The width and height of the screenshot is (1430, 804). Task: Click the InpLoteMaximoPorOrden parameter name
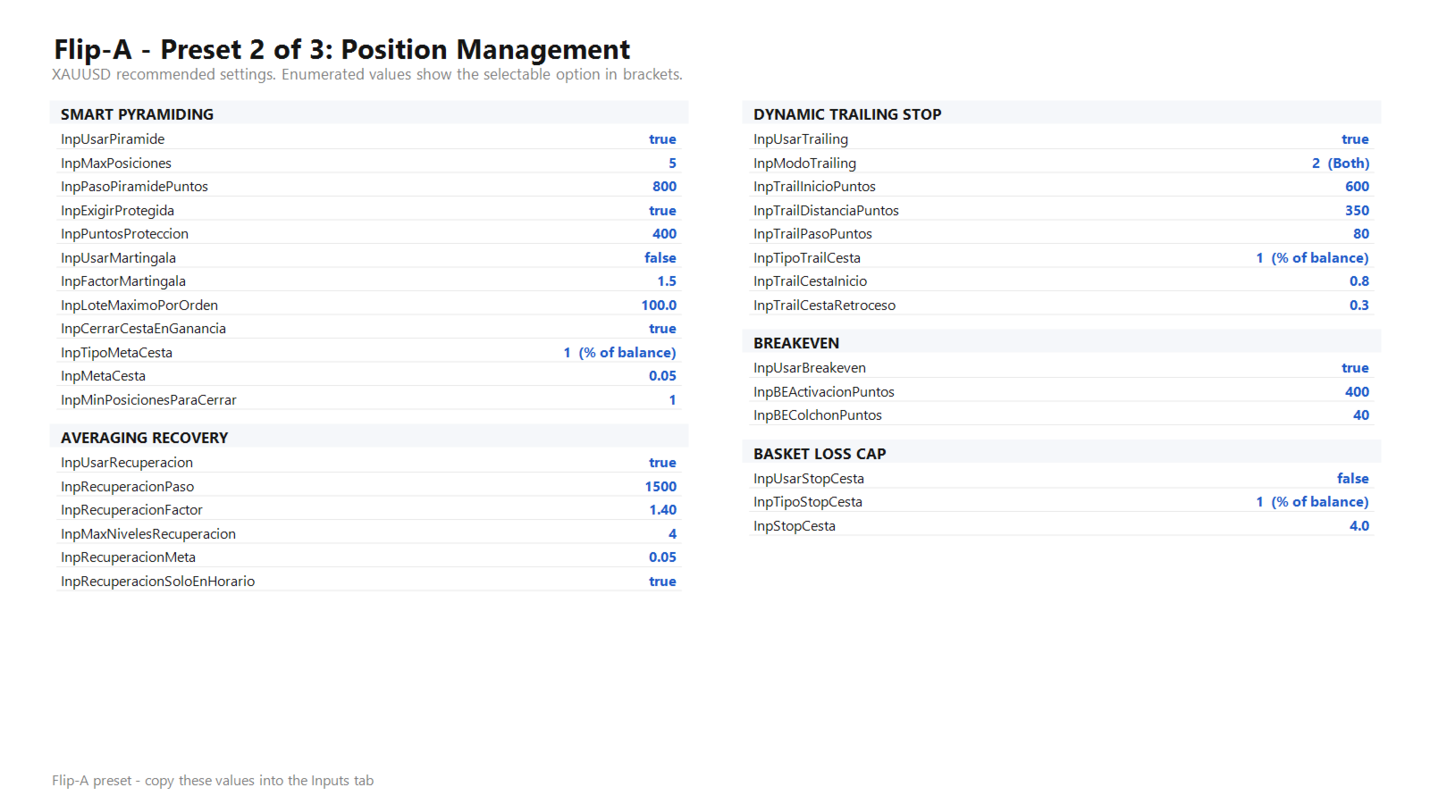(x=139, y=306)
